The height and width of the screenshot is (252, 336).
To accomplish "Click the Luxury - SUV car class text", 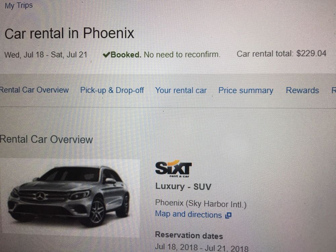I will tap(183, 186).
